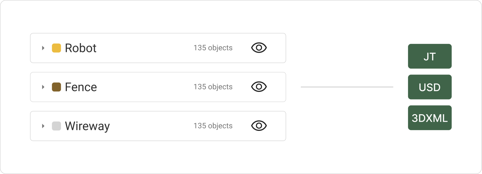Hide the Robot layer using its eye icon
The height and width of the screenshot is (174, 482).
[x=259, y=48]
